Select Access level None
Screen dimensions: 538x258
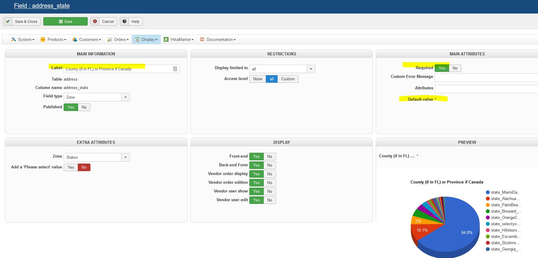(x=257, y=79)
